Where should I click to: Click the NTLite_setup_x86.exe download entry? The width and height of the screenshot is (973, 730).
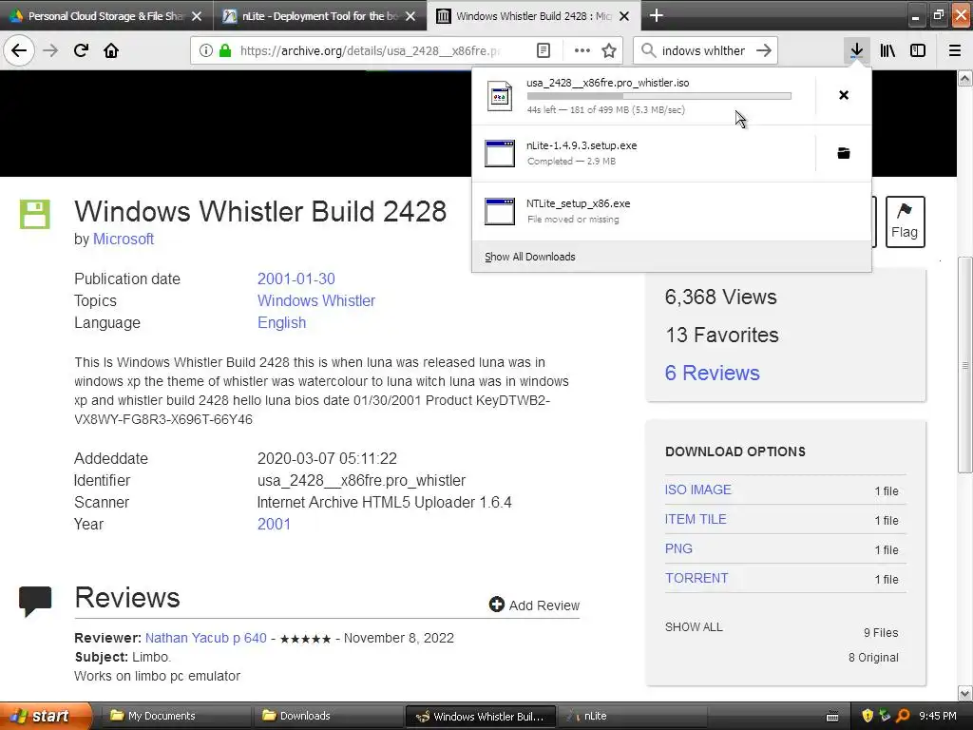click(672, 211)
